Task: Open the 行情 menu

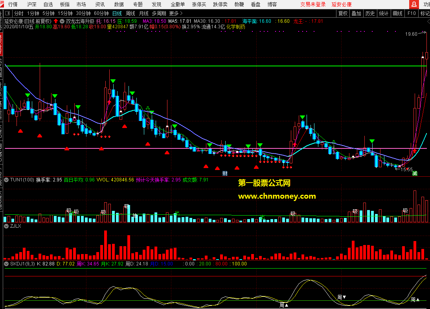Action: click(x=13, y=4)
